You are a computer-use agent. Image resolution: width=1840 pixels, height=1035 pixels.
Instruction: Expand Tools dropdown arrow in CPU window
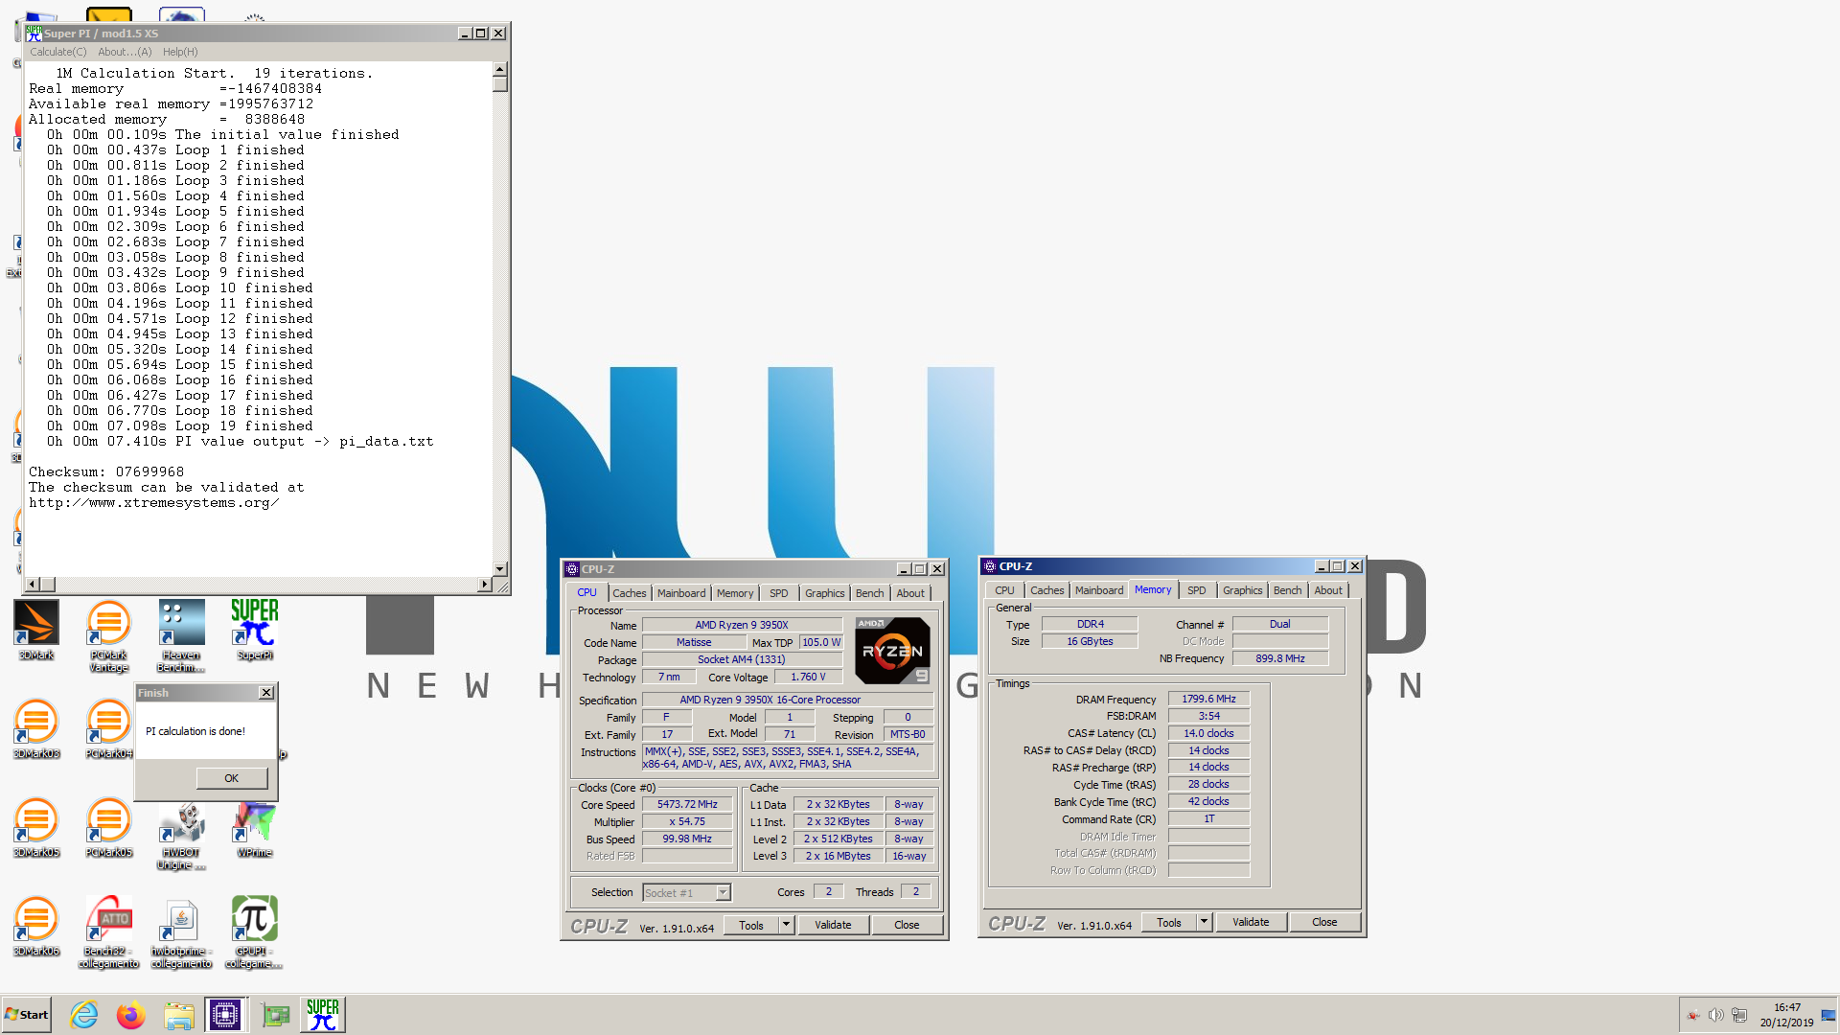(x=786, y=925)
